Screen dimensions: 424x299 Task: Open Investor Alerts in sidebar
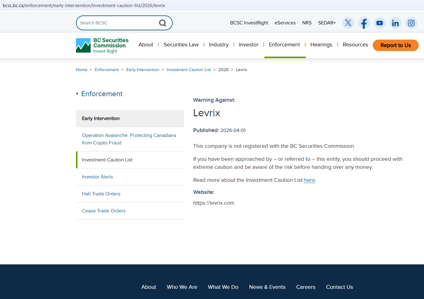[x=98, y=177]
